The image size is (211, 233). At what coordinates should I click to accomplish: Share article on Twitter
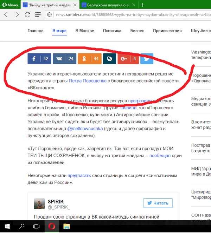[147, 59]
